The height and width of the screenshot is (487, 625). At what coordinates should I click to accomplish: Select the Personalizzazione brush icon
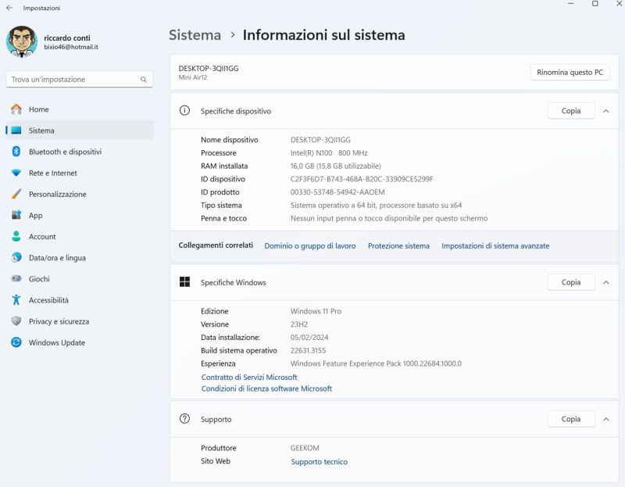[x=16, y=194]
